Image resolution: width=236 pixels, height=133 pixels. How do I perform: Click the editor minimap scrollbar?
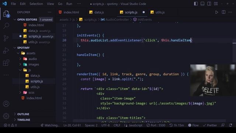234,42
